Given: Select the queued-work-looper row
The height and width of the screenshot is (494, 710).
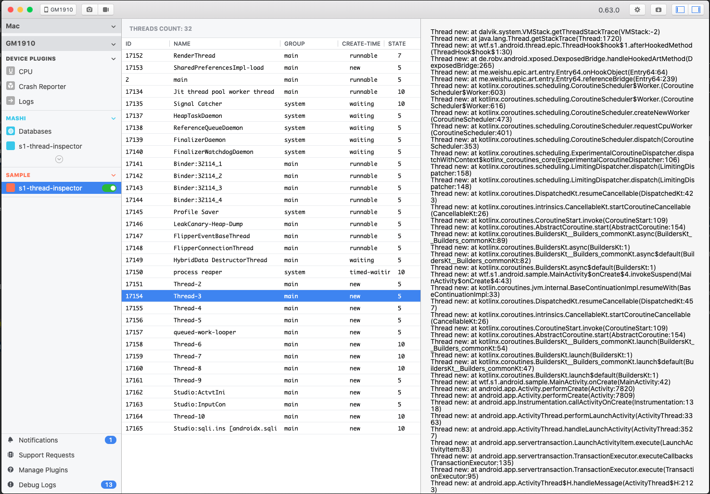Looking at the screenshot, I should click(x=271, y=332).
